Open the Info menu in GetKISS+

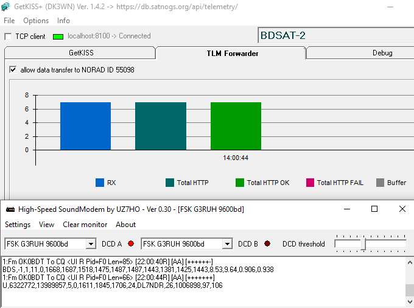click(x=63, y=21)
